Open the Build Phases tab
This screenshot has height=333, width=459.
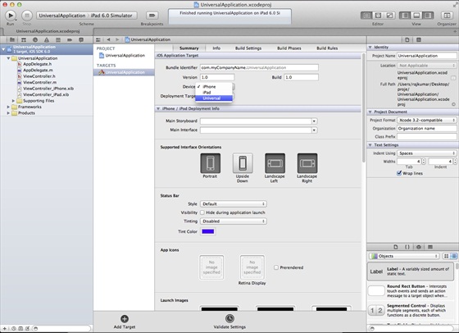(289, 48)
